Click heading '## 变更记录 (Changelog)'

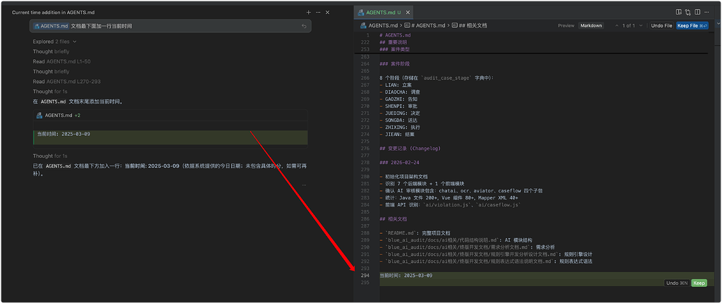pyautogui.click(x=410, y=148)
